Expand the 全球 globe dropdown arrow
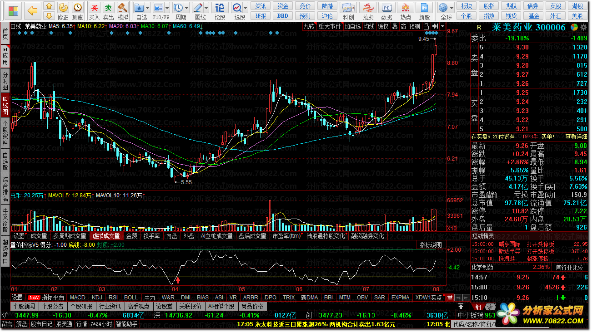This screenshot has height=332, width=592. coord(452,8)
